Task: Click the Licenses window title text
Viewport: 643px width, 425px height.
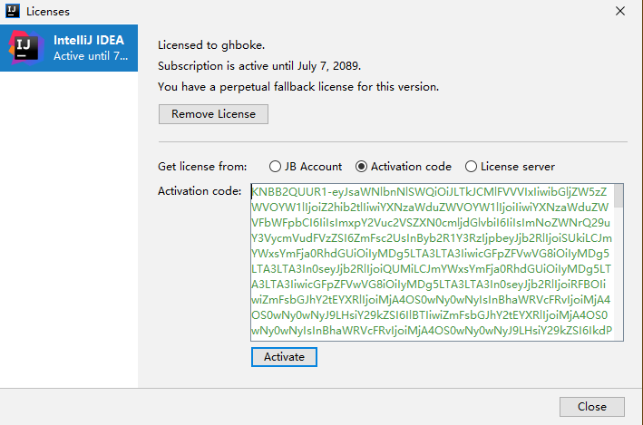Action: coord(48,12)
